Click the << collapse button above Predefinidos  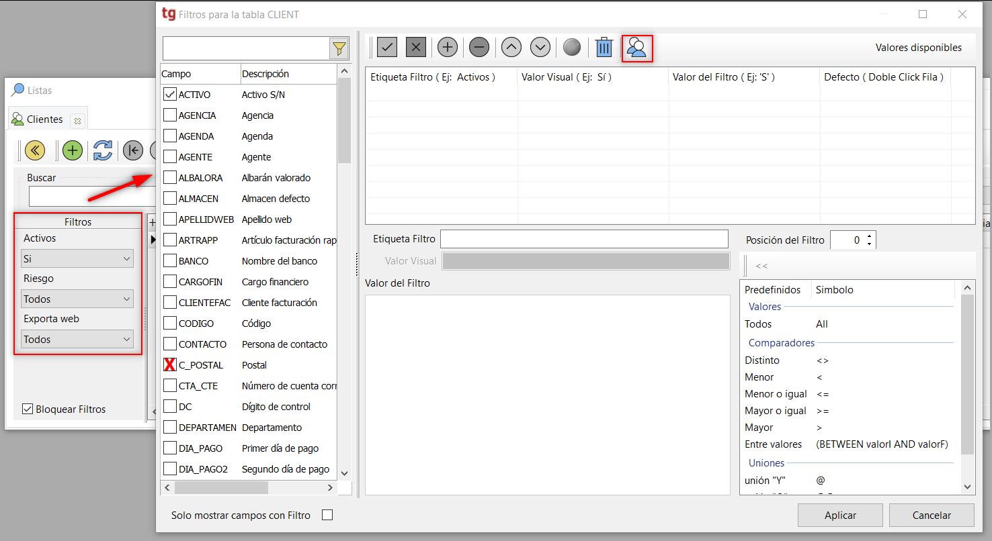pyautogui.click(x=761, y=266)
